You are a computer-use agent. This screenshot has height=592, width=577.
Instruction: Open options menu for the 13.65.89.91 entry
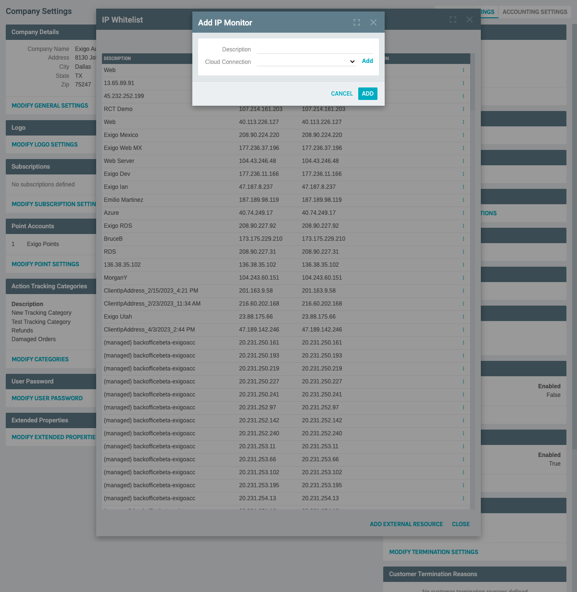point(463,83)
